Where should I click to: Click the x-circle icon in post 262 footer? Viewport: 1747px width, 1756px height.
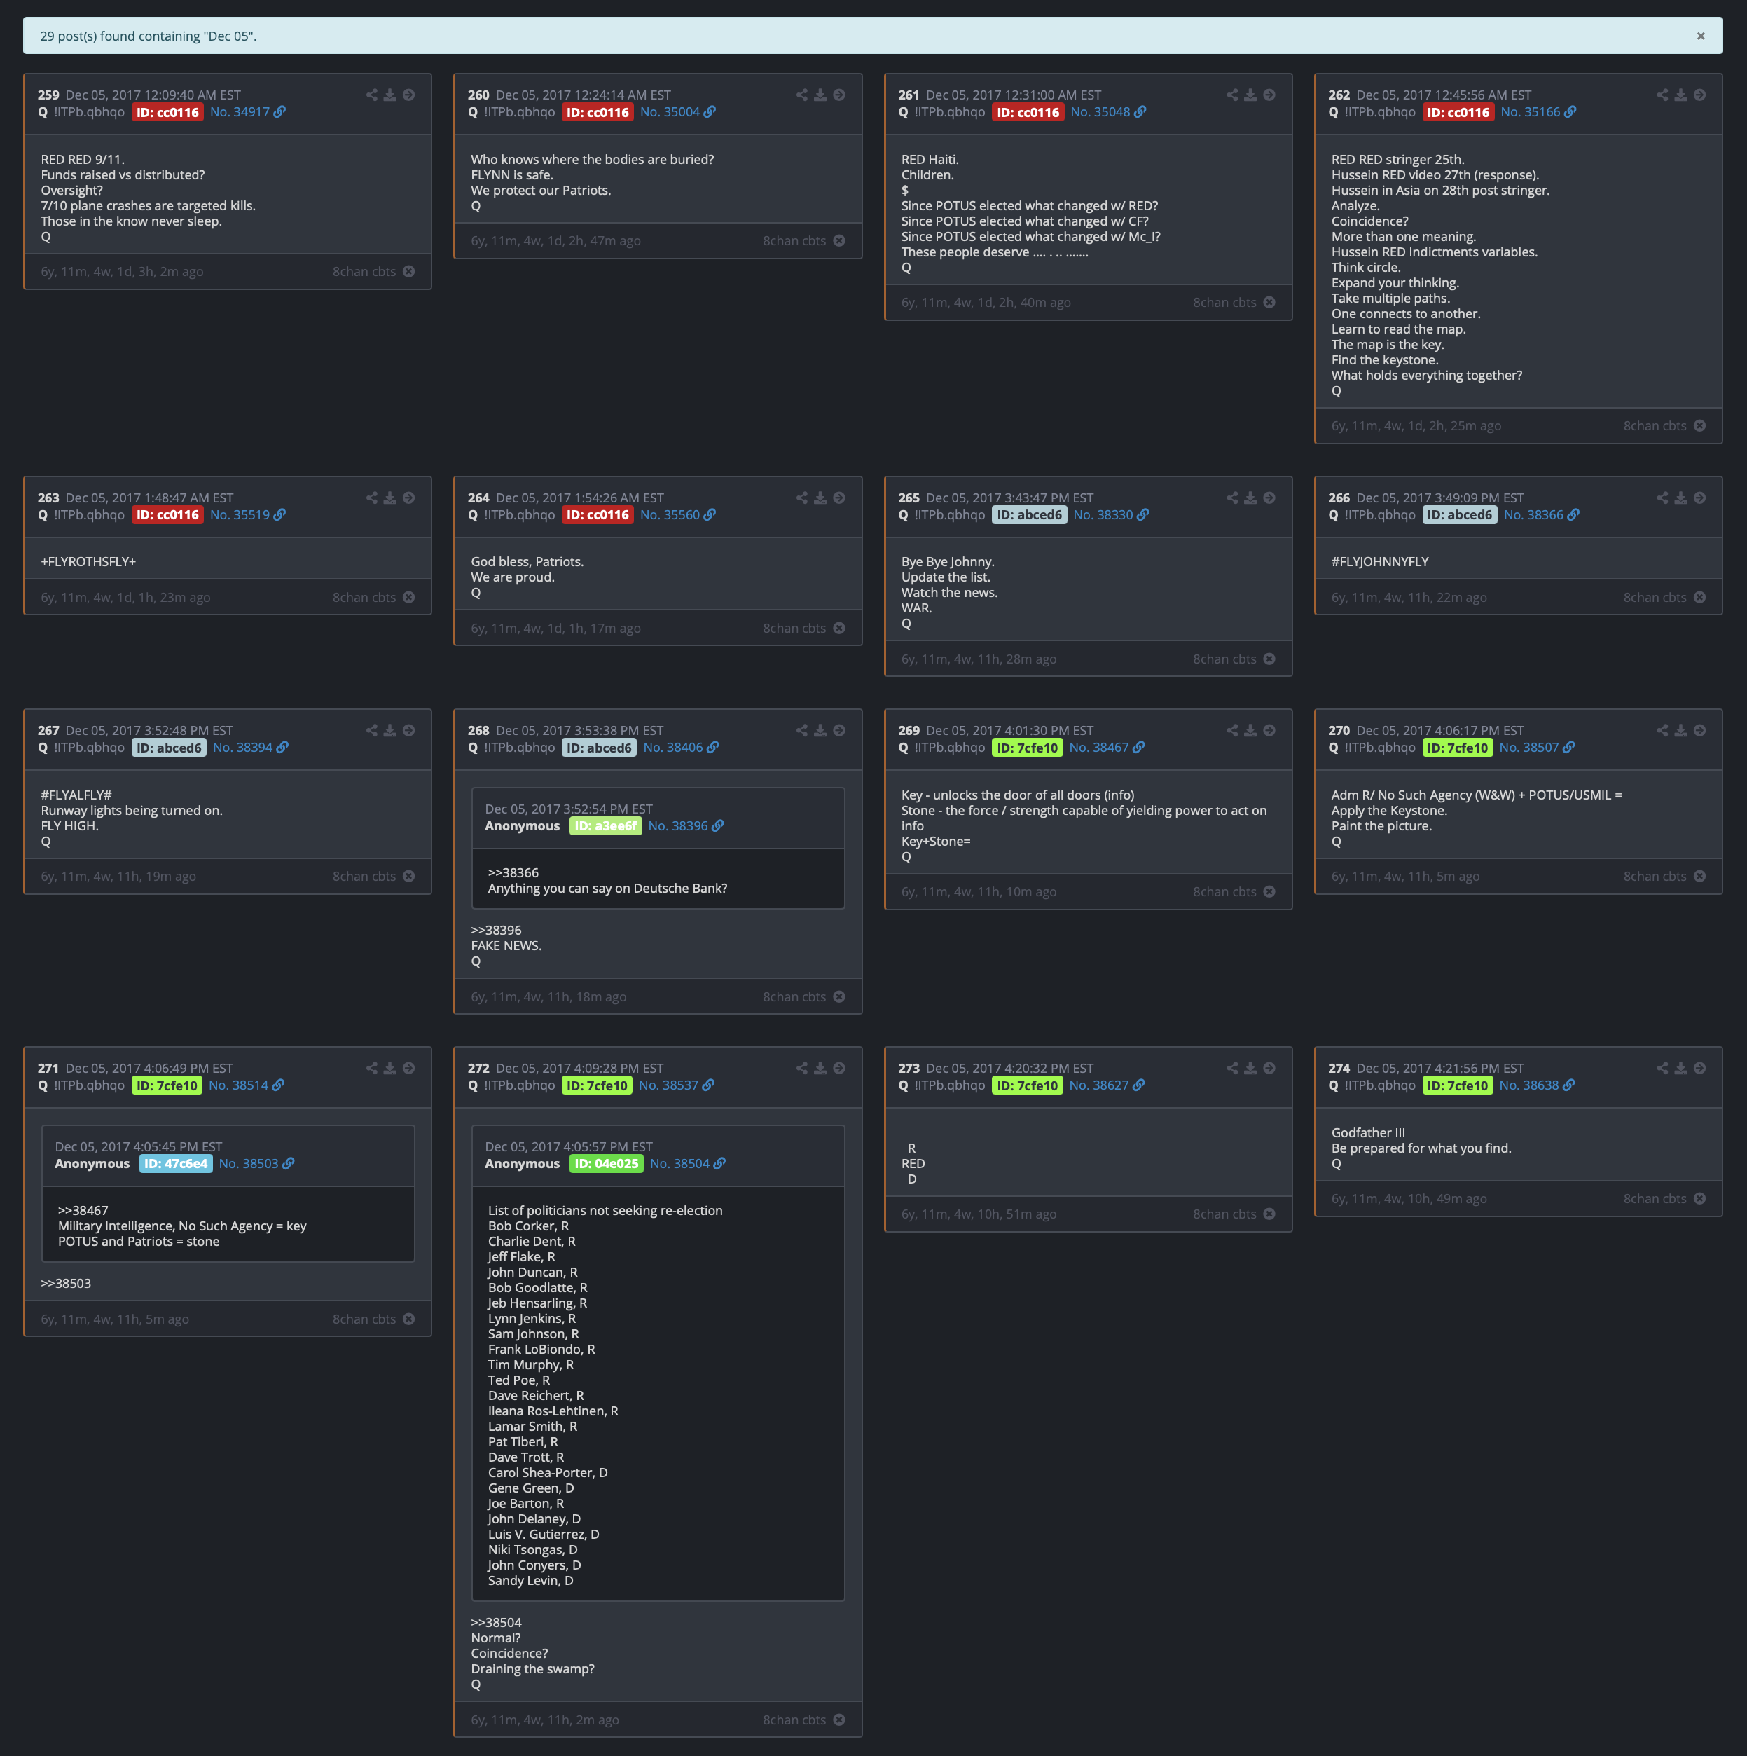point(1699,425)
